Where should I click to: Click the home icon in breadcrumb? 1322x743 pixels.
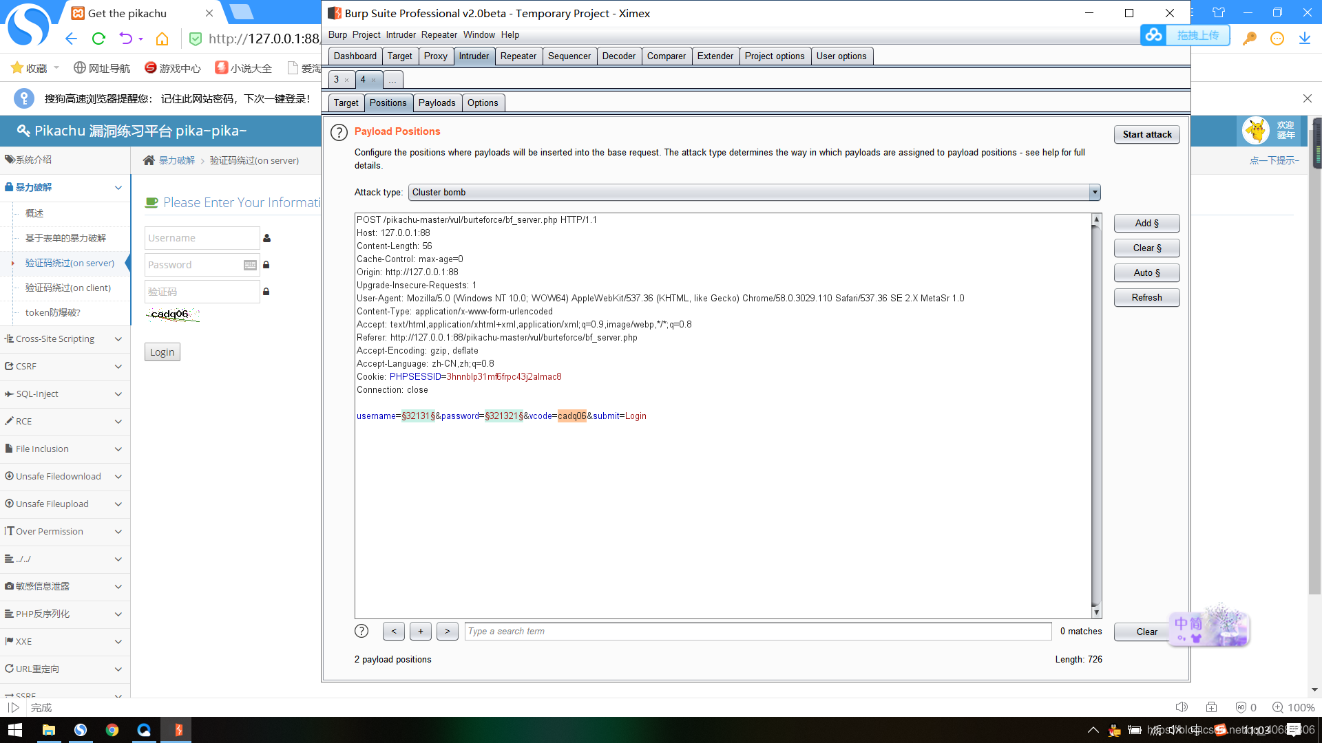click(x=149, y=160)
